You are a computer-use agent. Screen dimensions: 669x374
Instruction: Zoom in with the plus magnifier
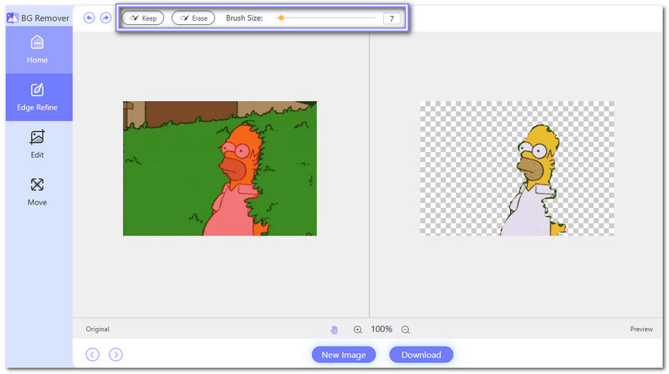[358, 330]
